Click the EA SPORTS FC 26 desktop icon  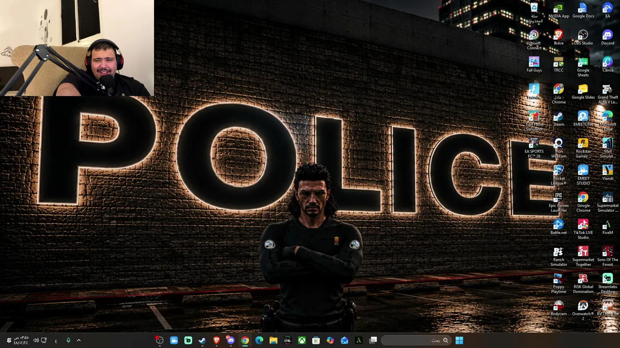point(534,148)
